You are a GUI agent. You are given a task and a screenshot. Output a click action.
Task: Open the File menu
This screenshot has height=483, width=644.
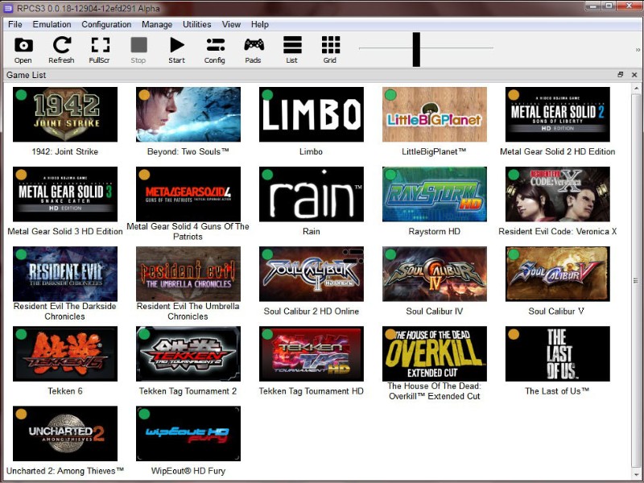point(15,25)
